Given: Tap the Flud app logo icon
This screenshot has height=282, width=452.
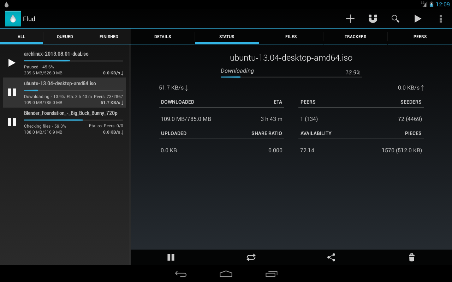Looking at the screenshot, I should (13, 19).
